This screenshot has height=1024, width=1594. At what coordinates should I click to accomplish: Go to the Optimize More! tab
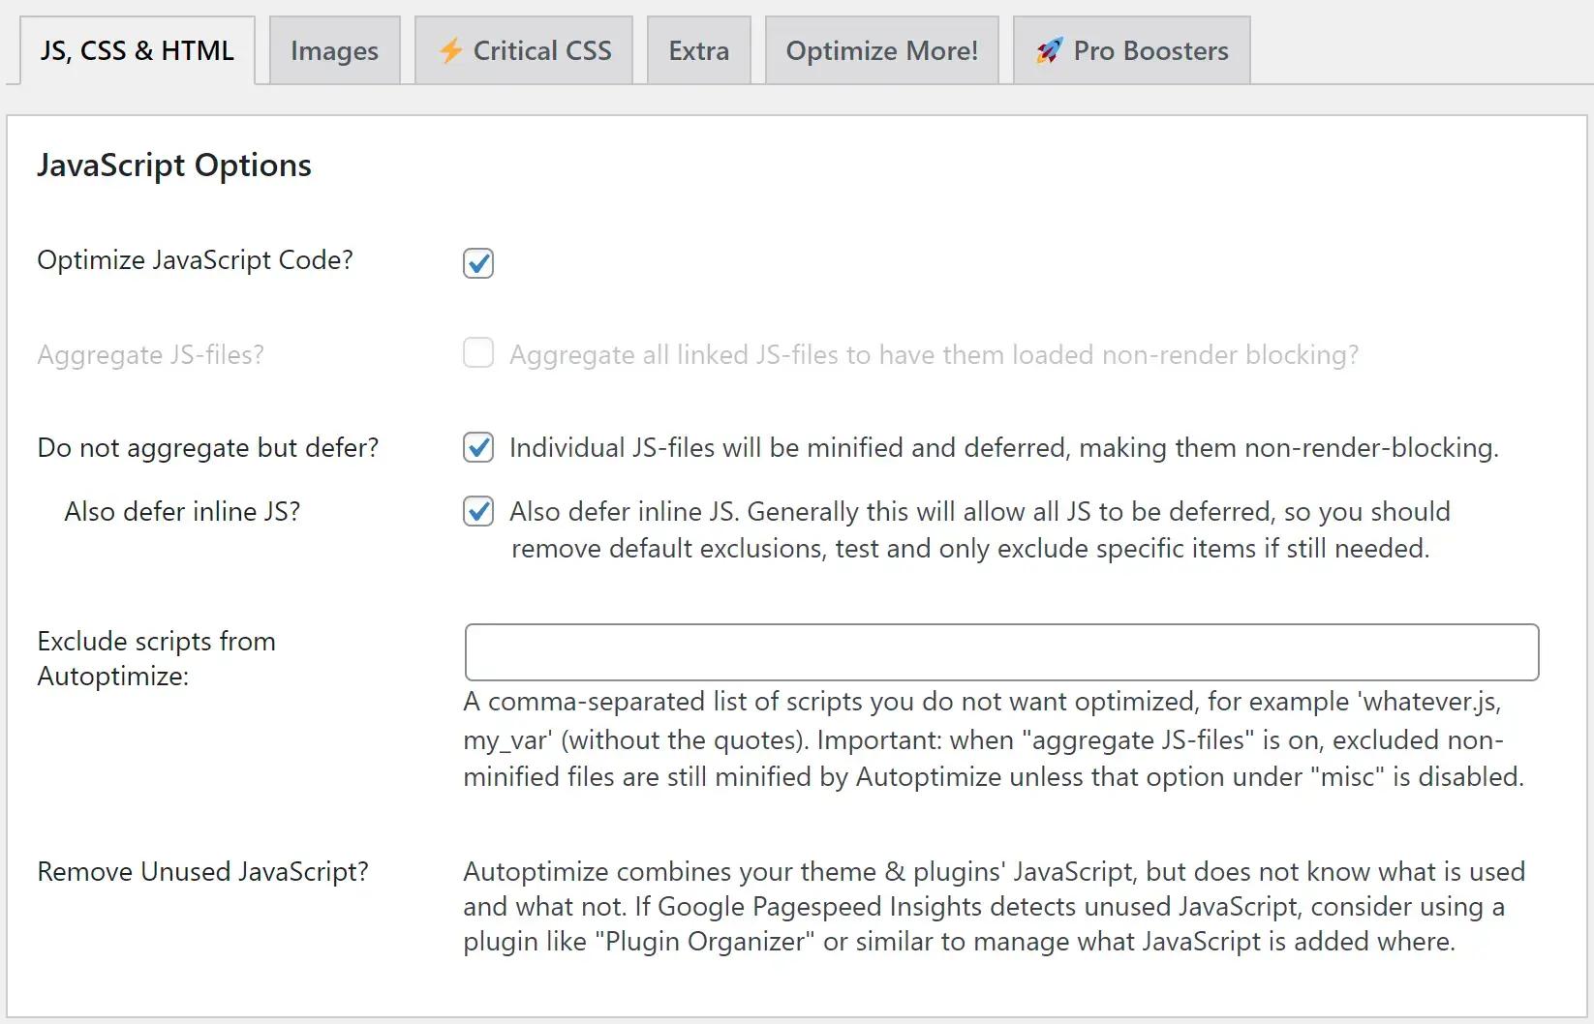(881, 50)
